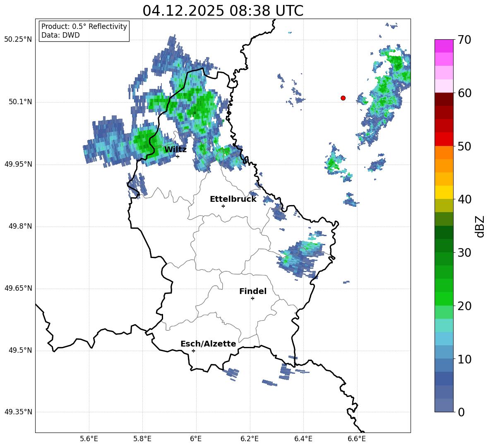This screenshot has height=447, width=490.
Task: Click the Findel city label
Action: click(253, 291)
